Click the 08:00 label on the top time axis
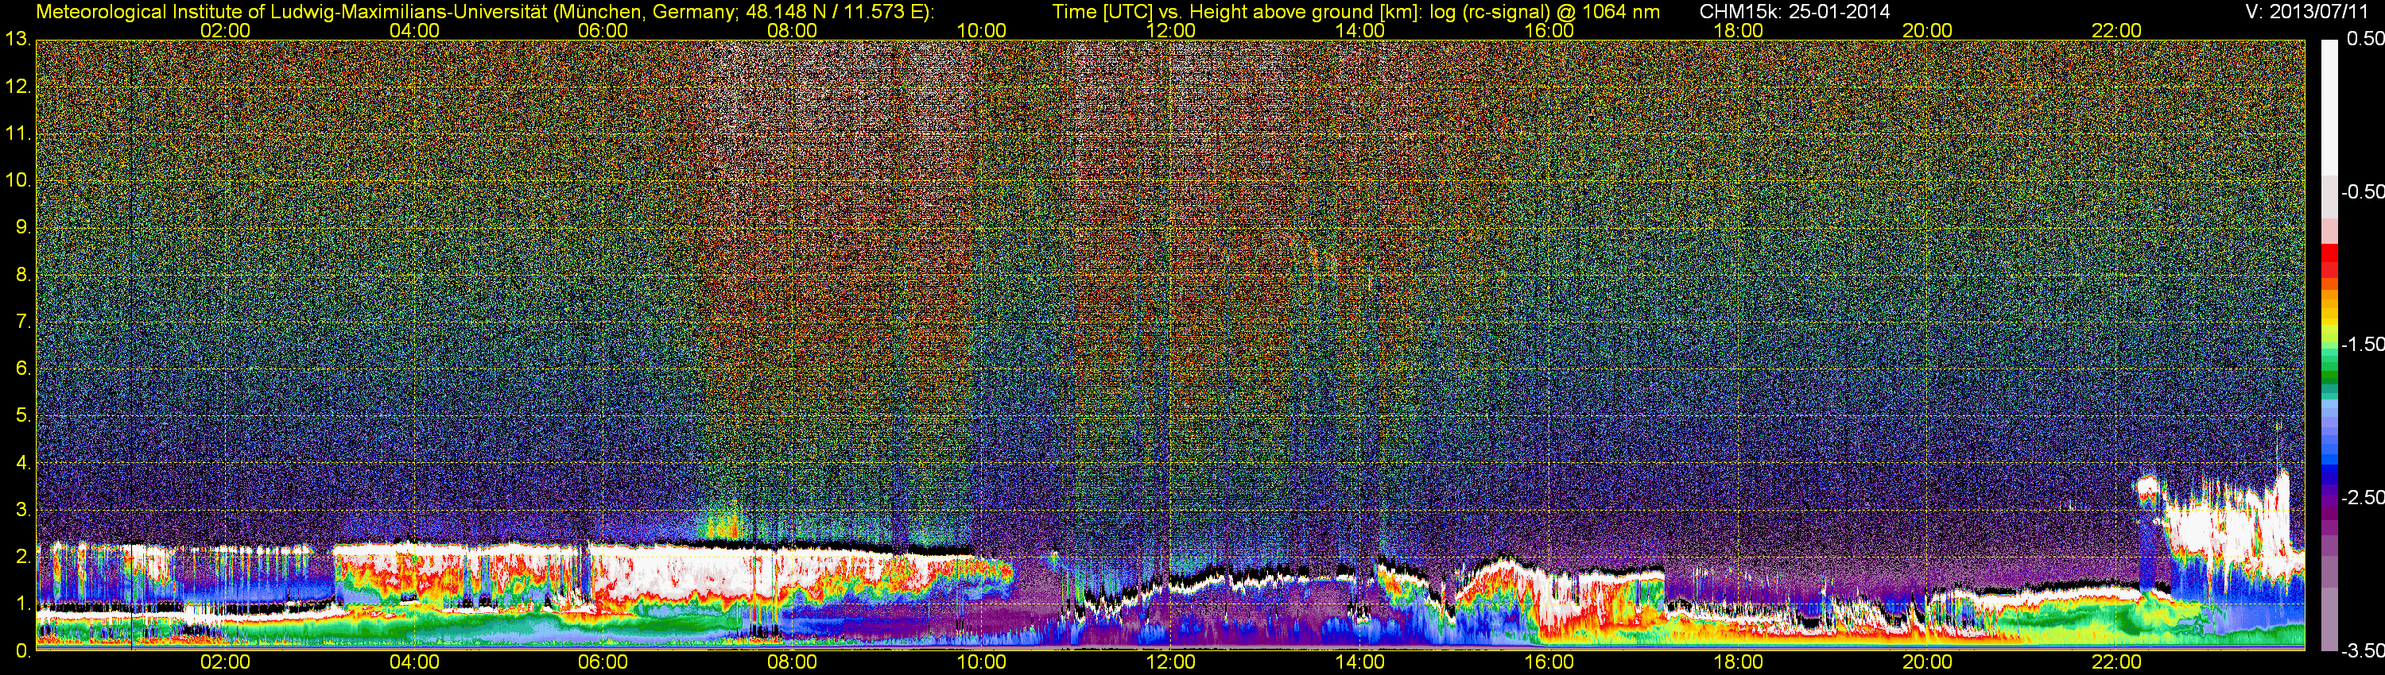Viewport: 2385px width, 675px height. click(x=793, y=30)
